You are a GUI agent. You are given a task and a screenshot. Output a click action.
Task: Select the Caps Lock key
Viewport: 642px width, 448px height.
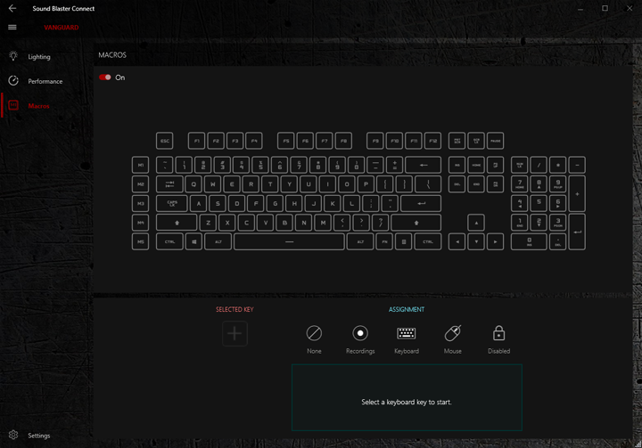point(171,203)
